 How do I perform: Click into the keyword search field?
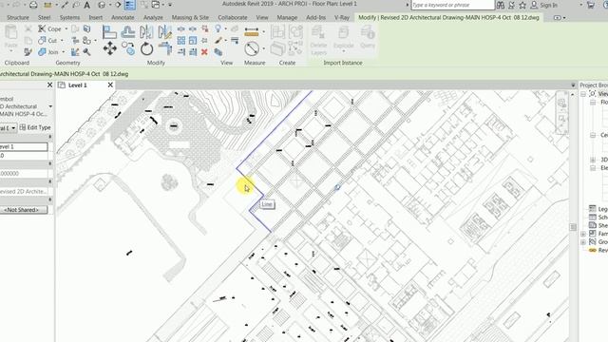(x=452, y=5)
